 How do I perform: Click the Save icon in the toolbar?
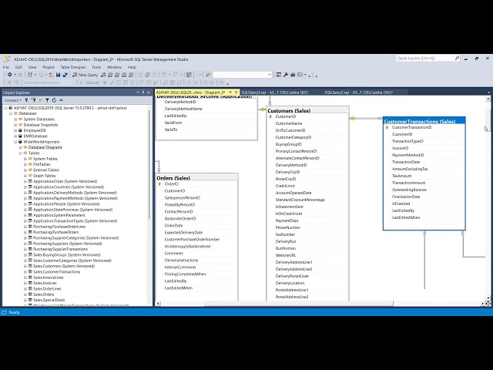tap(59, 75)
